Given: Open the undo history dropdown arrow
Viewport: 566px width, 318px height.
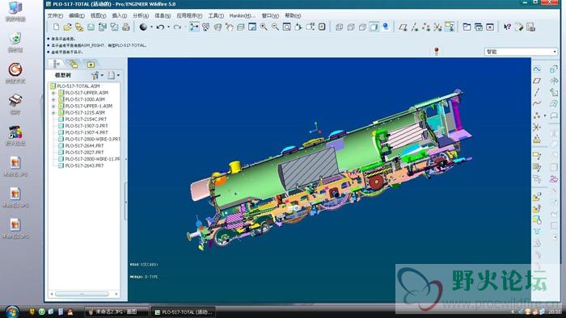Looking at the screenshot, I should 168,27.
